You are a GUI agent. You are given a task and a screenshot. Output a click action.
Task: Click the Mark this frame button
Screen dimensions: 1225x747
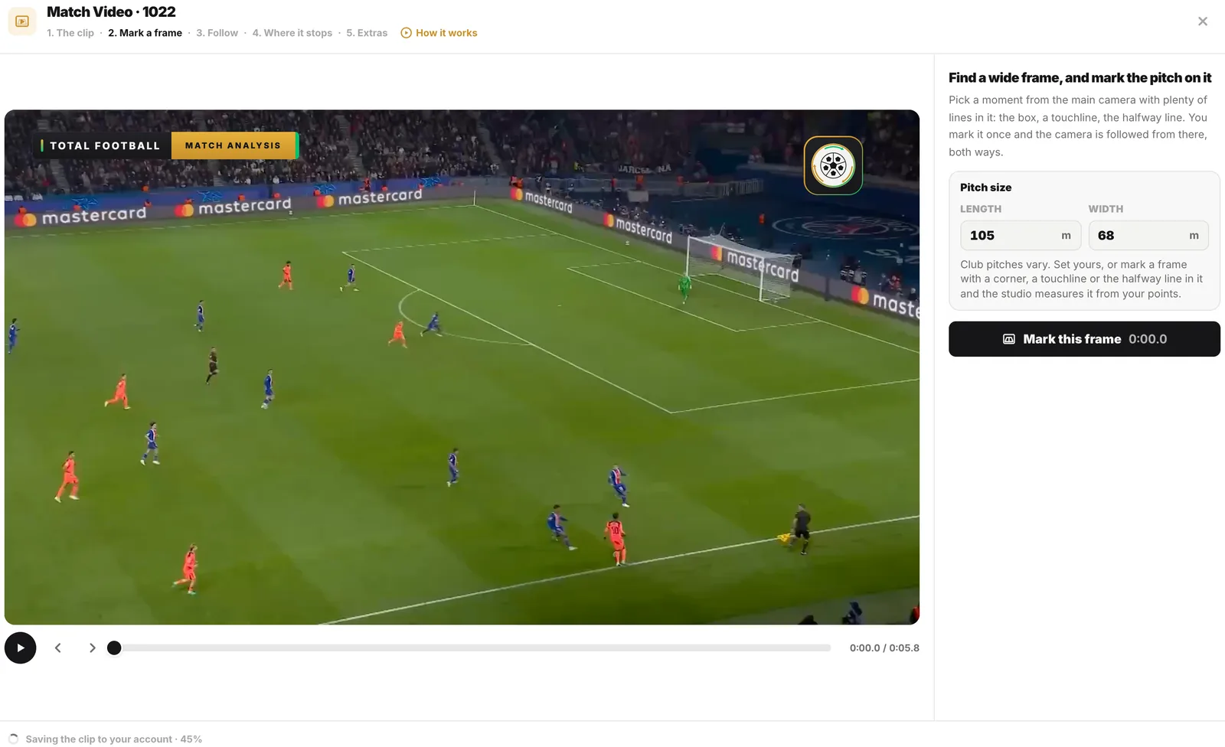[1084, 339]
